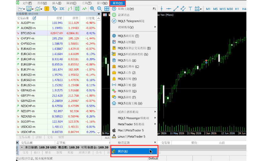
Task: Open MQL5報價 (Q) quotes item
Action: click(x=134, y=91)
